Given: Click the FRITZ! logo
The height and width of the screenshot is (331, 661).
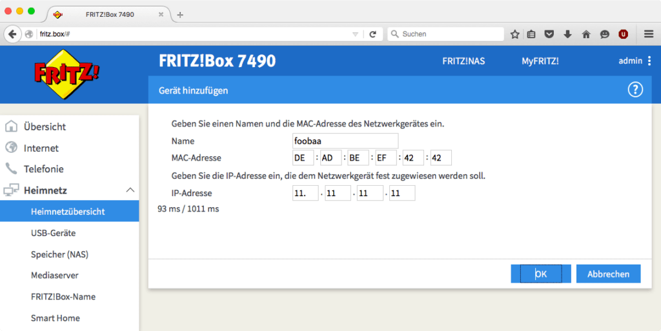Looking at the screenshot, I should click(66, 75).
